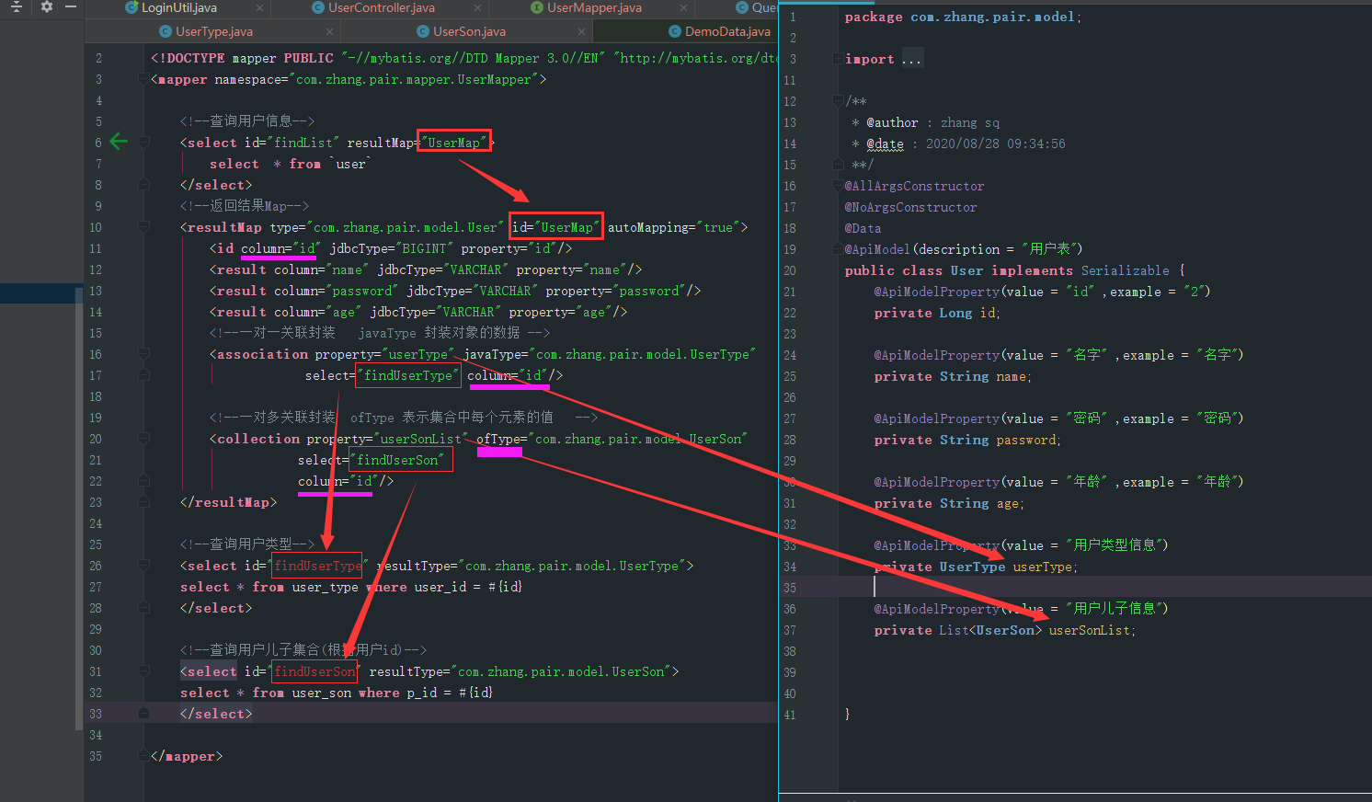Image resolution: width=1372 pixels, height=802 pixels.
Task: Open the UserSon.java tab
Action: tap(469, 31)
